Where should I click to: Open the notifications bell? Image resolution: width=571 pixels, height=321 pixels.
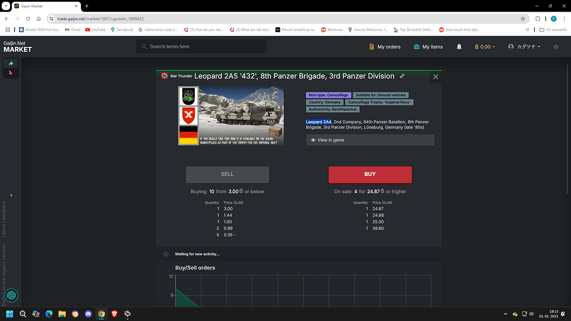click(458, 47)
